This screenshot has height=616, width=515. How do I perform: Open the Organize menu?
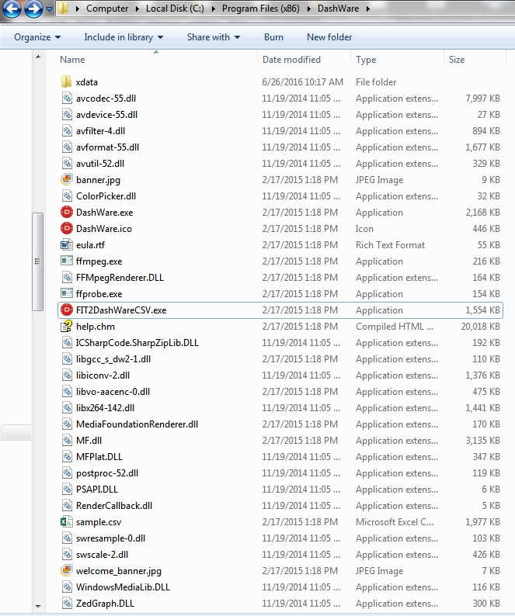(x=37, y=37)
